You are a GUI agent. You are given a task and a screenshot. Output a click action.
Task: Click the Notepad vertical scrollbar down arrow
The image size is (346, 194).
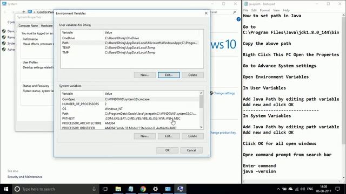coord(344,178)
